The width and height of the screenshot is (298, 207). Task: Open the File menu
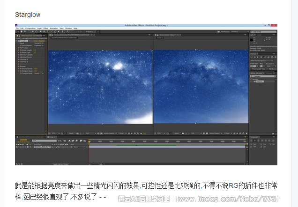point(17,28)
